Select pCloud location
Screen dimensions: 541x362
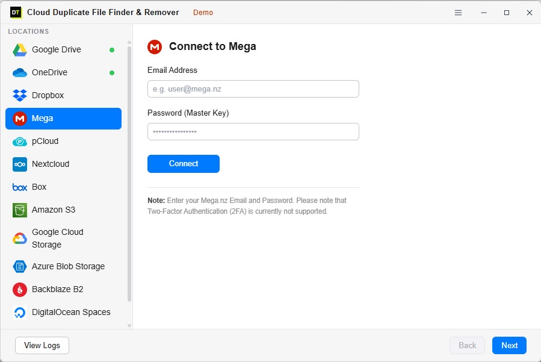point(63,142)
